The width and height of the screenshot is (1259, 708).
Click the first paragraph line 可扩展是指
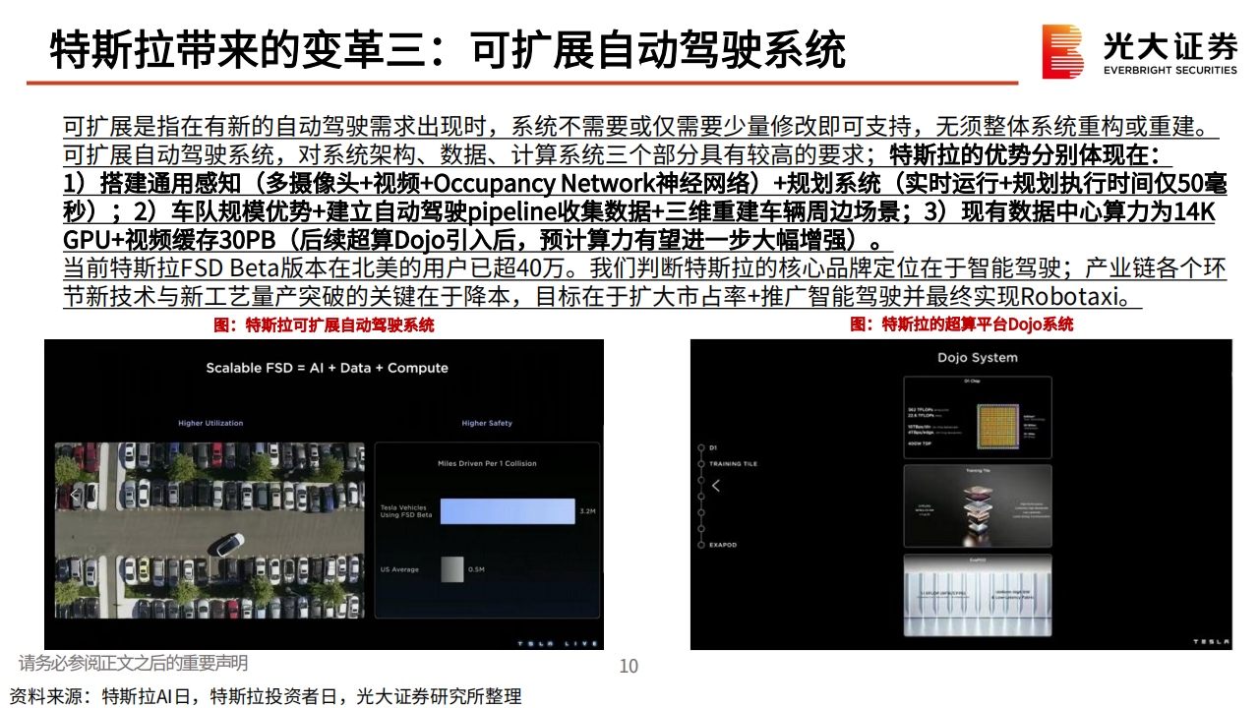pos(641,127)
